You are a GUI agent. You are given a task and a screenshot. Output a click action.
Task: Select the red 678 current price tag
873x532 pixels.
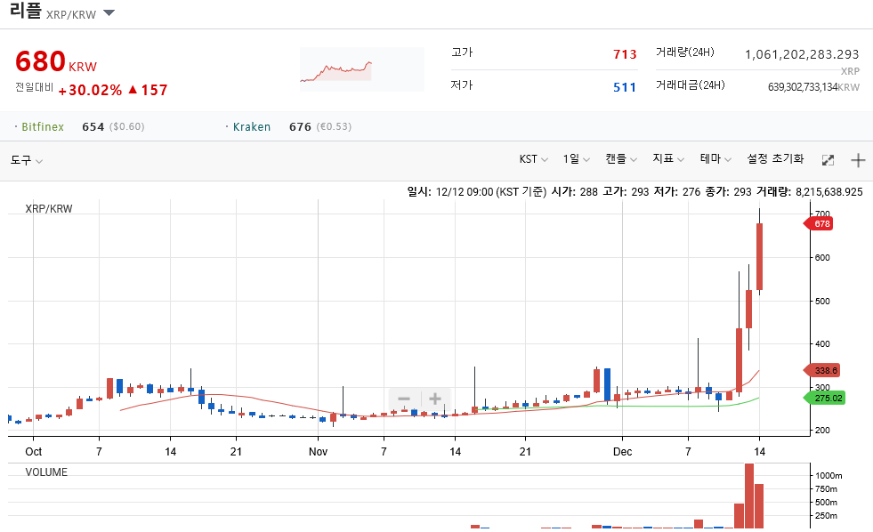click(819, 223)
